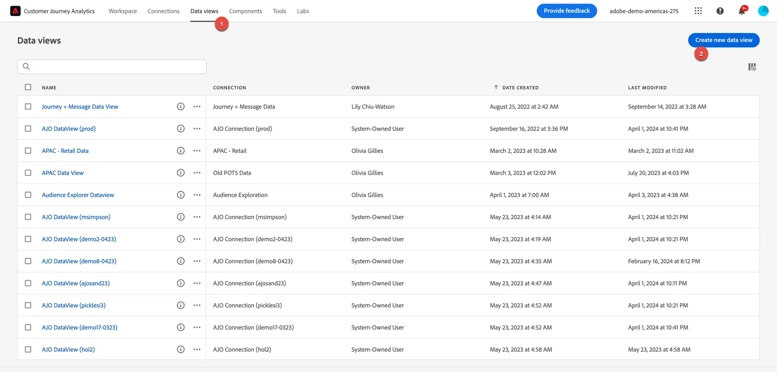The image size is (777, 372).
Task: Open the notifications bell
Action: [x=742, y=11]
